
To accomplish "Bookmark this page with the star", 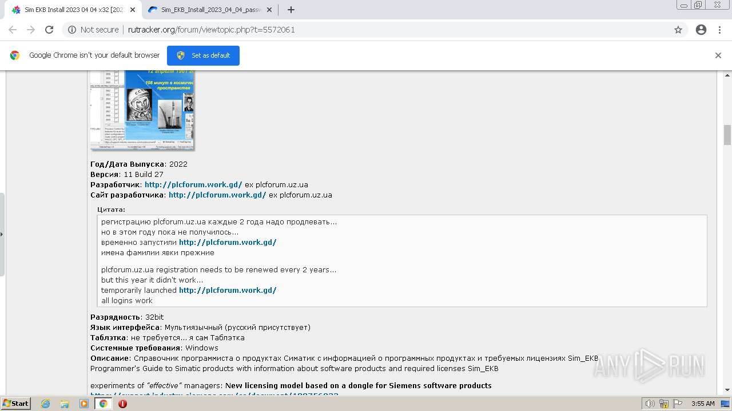I will [x=678, y=30].
